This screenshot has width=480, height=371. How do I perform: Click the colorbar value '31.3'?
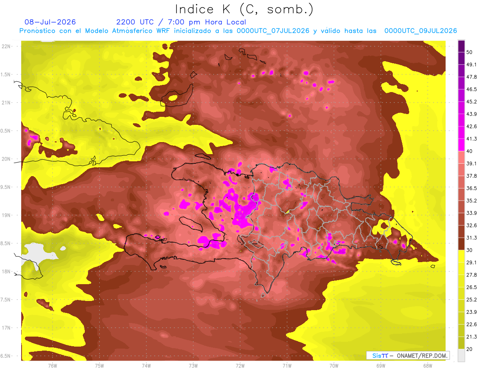[471, 238]
